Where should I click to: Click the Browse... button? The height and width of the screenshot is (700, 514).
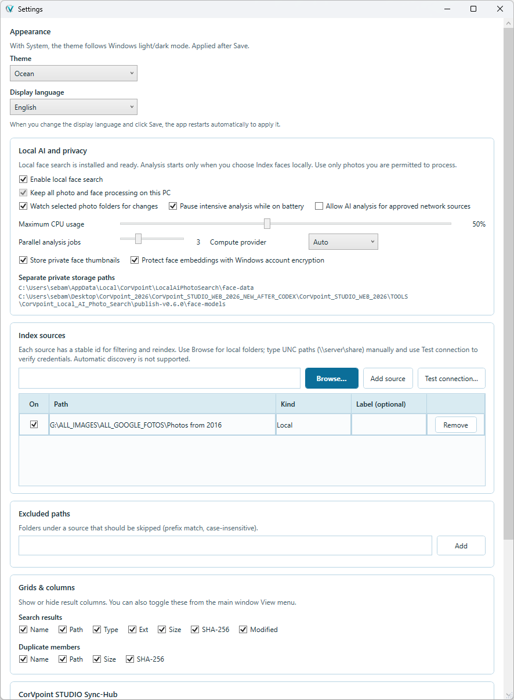pyautogui.click(x=332, y=378)
